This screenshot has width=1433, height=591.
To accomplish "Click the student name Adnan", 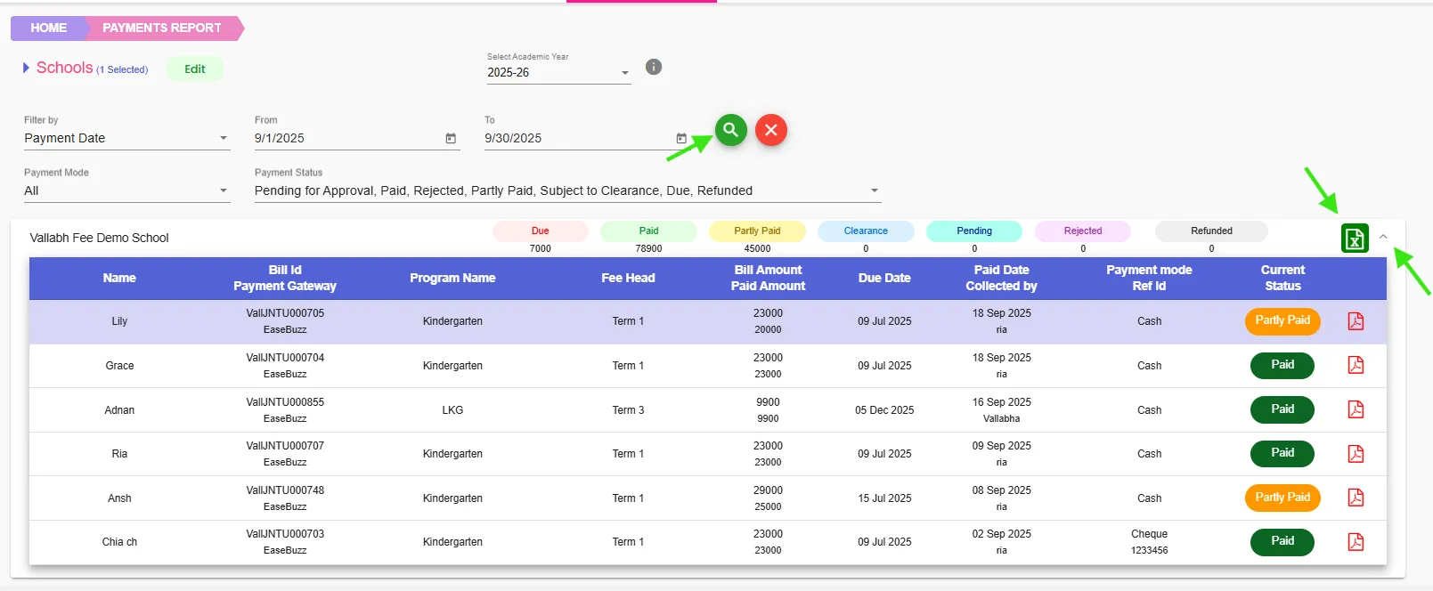I will [119, 410].
